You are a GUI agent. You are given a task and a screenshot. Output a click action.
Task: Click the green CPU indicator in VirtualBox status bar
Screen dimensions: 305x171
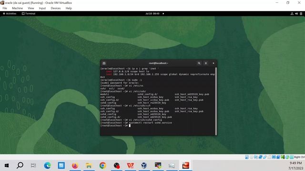coord(283,157)
